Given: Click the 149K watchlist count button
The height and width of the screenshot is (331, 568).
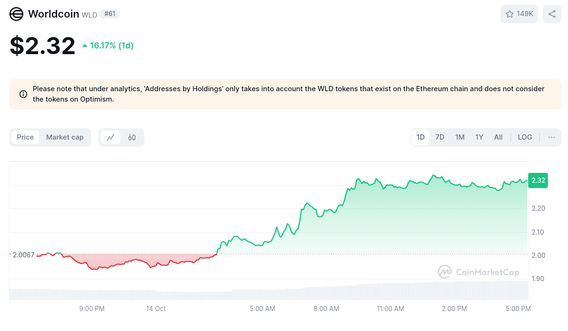Looking at the screenshot, I should 519,14.
